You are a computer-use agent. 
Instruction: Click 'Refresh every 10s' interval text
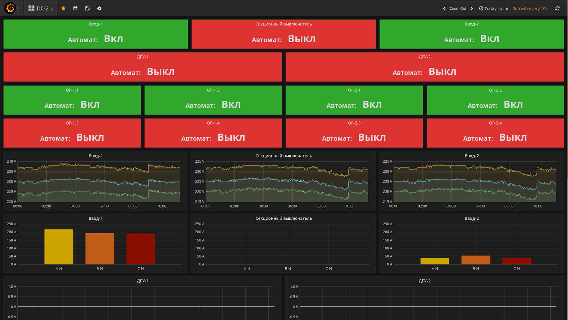[x=530, y=9]
